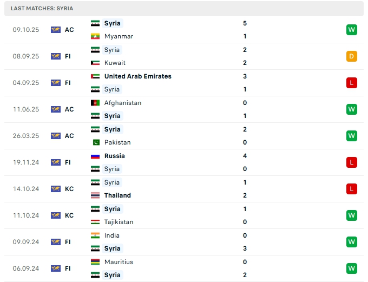Click the Russia flag icon
The image size is (368, 282).
point(95,156)
